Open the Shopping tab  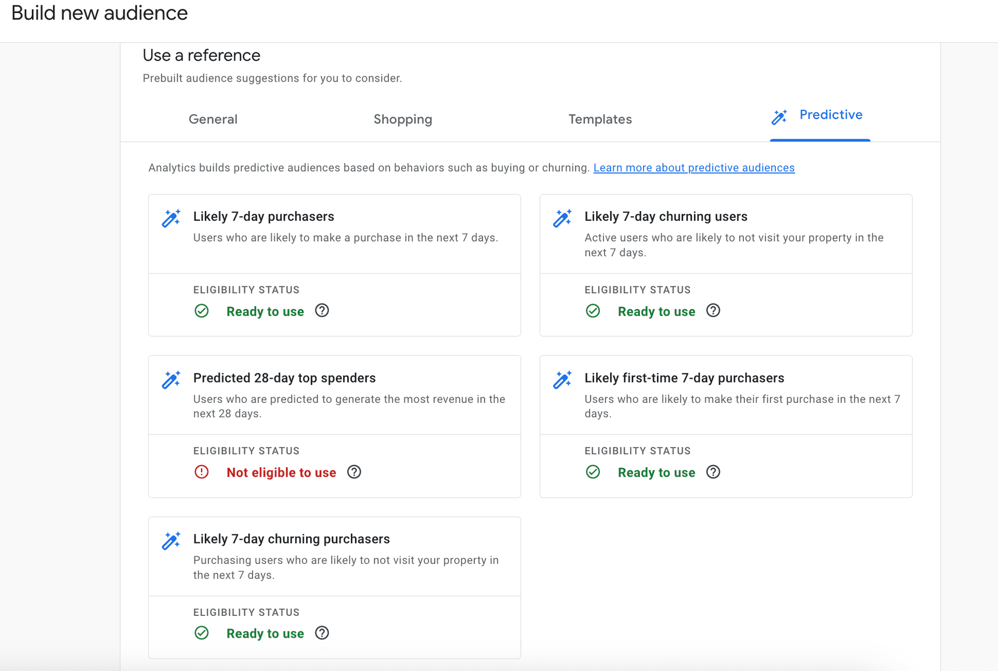[403, 119]
